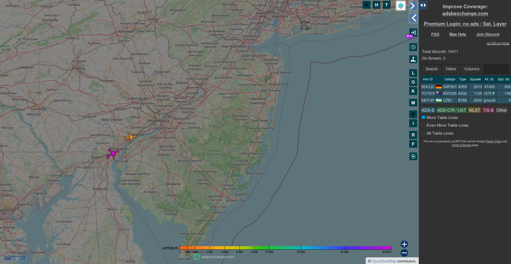The height and width of the screenshot is (264, 511).
Task: Open the statistics chart icon
Action: tap(413, 59)
